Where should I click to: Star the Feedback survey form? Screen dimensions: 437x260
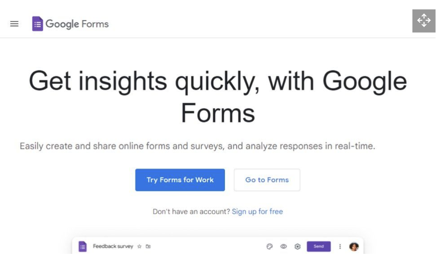tap(139, 246)
